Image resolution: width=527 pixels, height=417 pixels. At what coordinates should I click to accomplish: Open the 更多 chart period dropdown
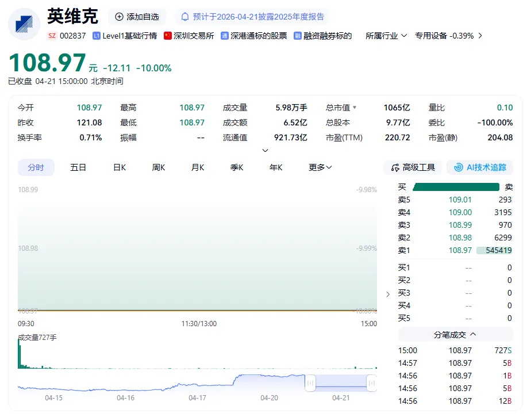click(x=320, y=167)
